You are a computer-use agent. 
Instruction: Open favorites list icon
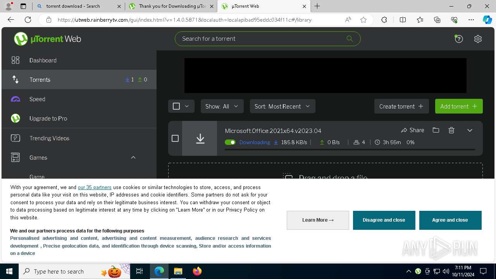pos(420,20)
